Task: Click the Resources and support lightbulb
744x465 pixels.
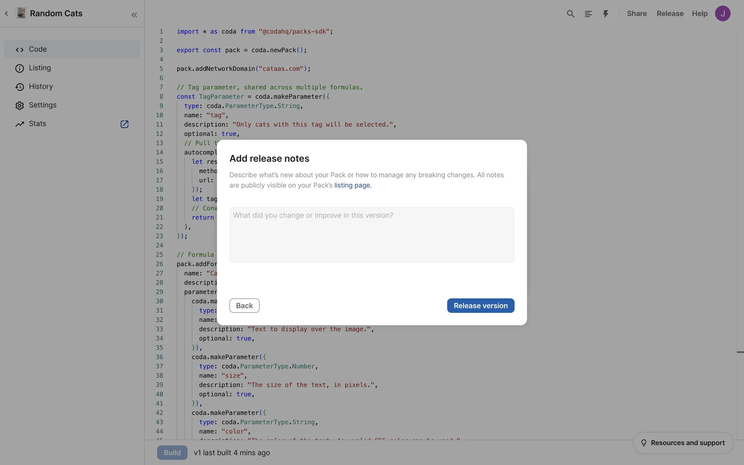Action: click(644, 443)
